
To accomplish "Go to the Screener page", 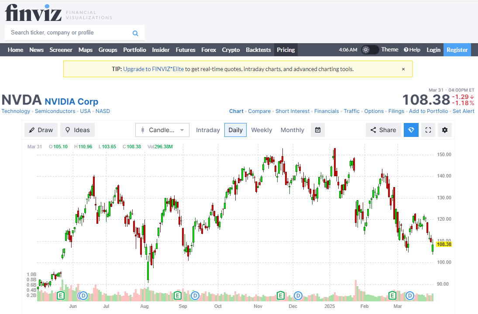I will point(61,50).
